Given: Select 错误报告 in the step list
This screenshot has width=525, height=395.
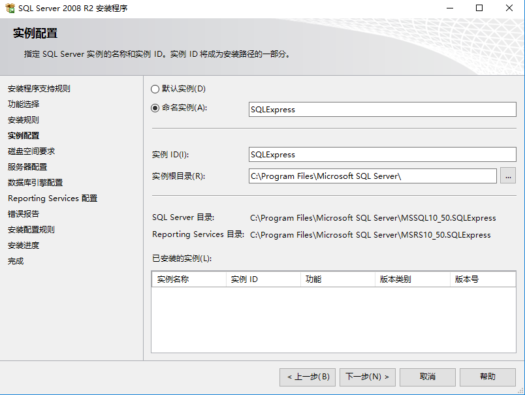Looking at the screenshot, I should (24, 214).
